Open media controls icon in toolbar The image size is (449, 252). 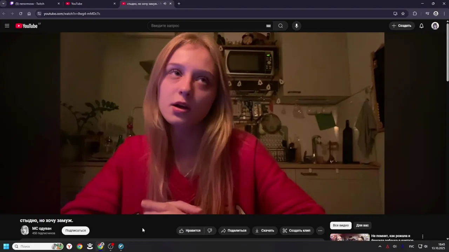(427, 14)
